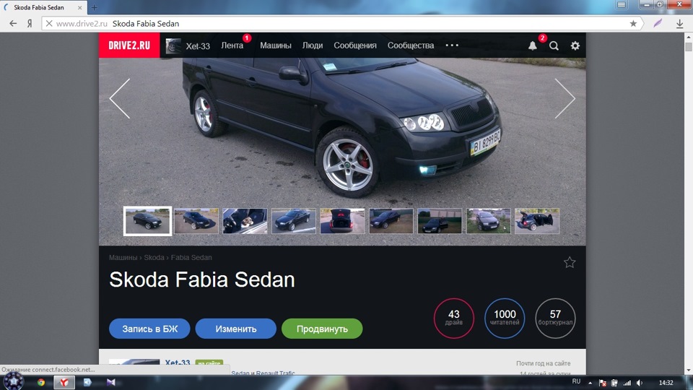693x390 pixels.
Task: Follow the Skoda breadcrumb link
Action: click(154, 257)
